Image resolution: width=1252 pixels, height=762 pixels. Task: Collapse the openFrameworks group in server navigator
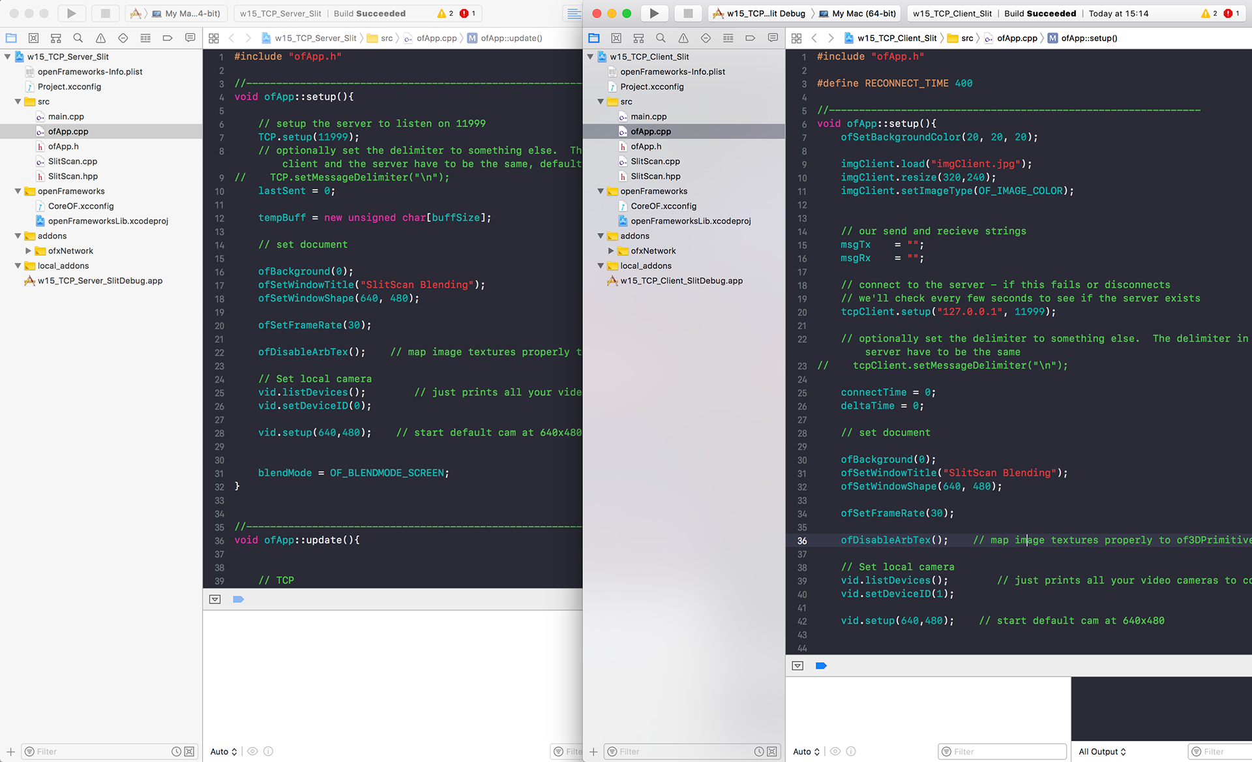[18, 191]
